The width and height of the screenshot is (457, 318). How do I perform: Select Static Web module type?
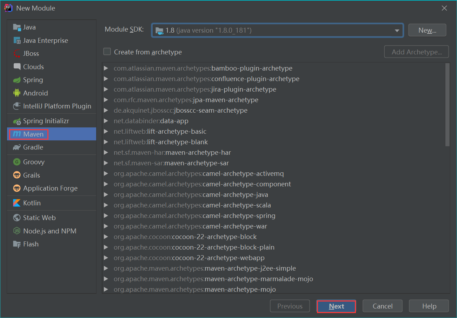point(52,218)
